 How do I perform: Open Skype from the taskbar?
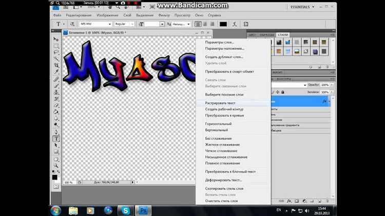tap(125, 210)
